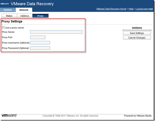Viewport: 155px width, 121px height.
Task: Switch to the Status sub-tab
Action: [9, 16]
